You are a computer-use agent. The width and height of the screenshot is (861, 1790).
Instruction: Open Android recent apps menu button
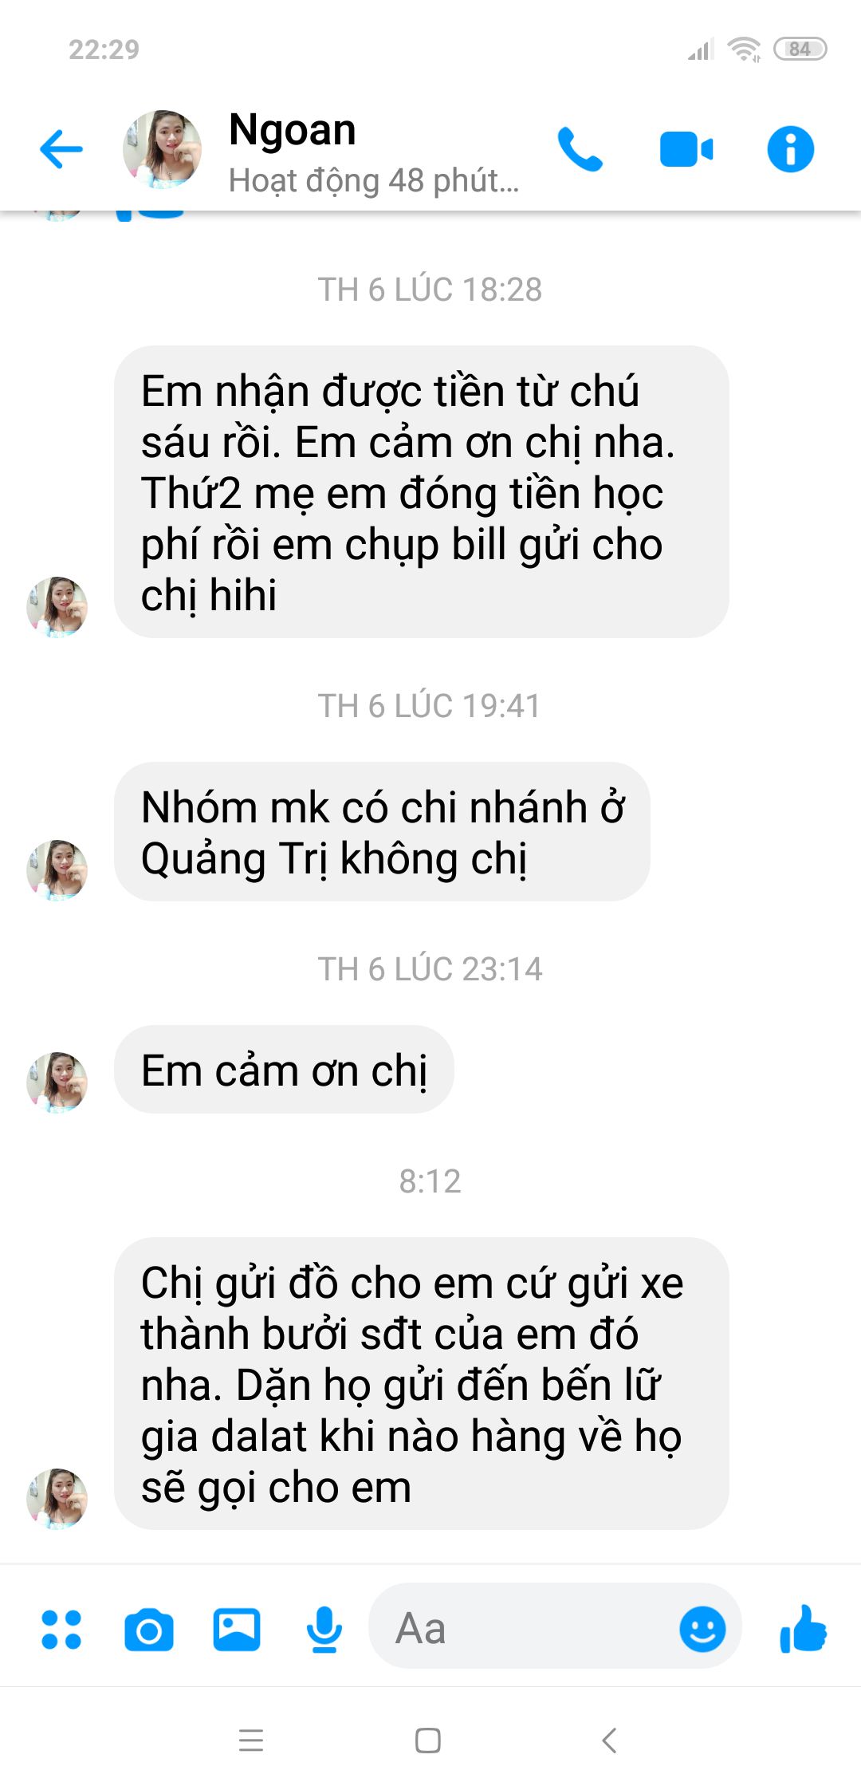[251, 1740]
